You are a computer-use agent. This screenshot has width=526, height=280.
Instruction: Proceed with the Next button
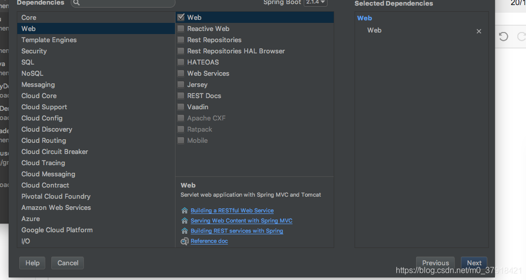(474, 263)
